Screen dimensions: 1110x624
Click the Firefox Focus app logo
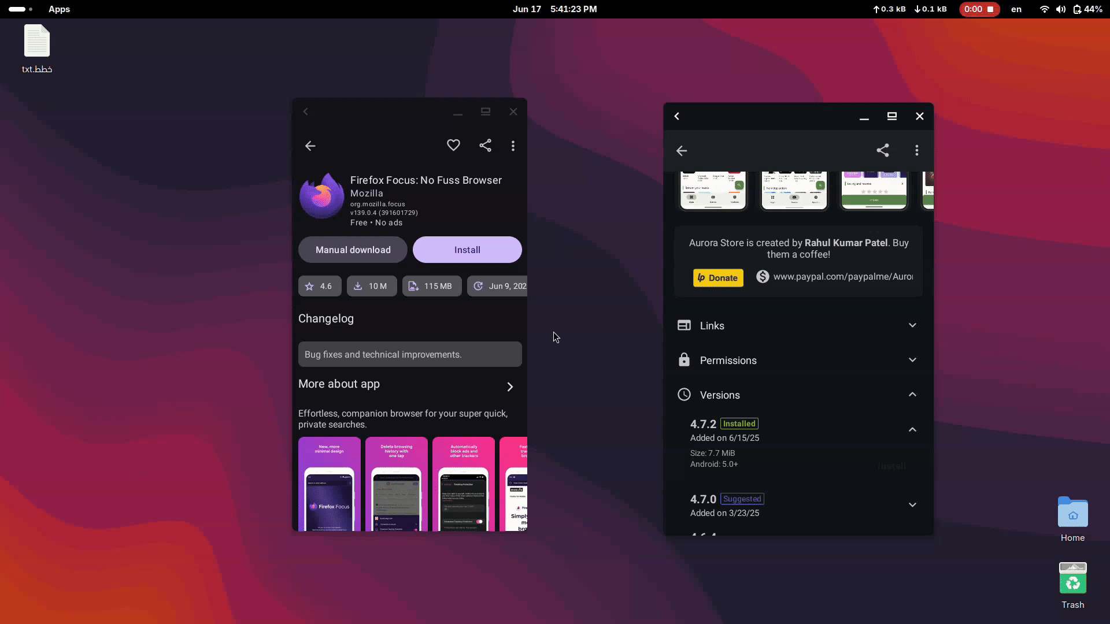[322, 196]
